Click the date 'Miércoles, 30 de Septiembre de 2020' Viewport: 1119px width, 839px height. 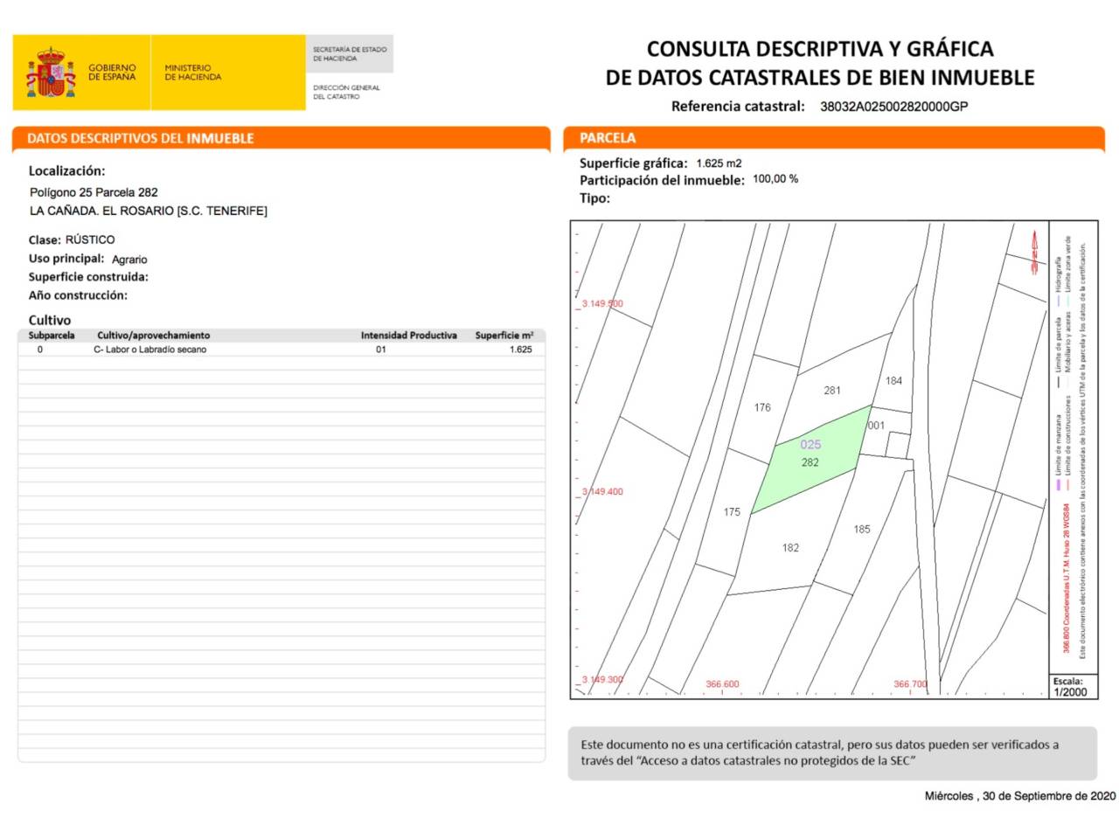coord(1020,796)
